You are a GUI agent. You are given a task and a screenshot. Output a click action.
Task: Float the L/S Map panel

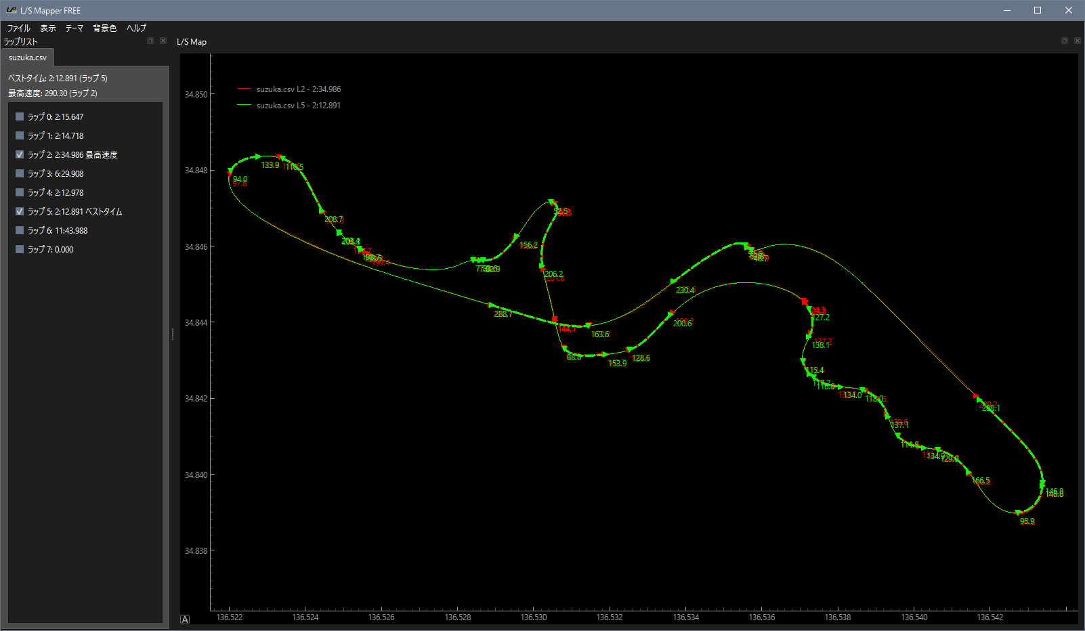[x=1065, y=41]
